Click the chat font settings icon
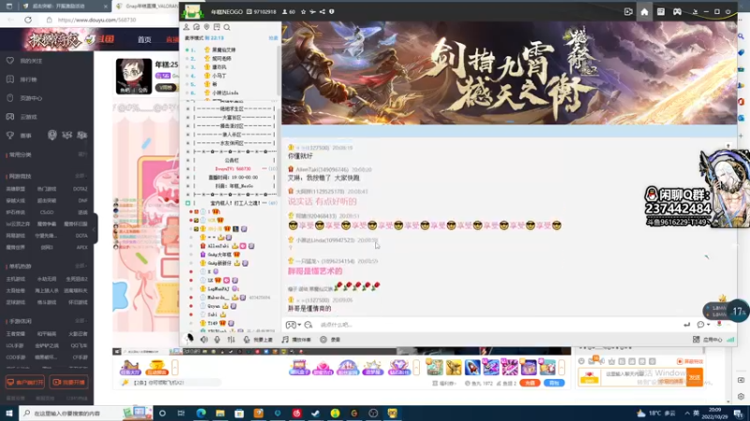Viewport: 750px width, 421px height. tap(308, 325)
